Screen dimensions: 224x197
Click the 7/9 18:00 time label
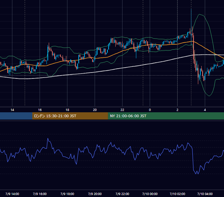pos(67,194)
